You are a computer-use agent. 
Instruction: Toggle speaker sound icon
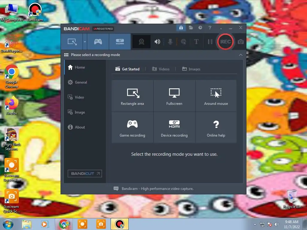157,42
